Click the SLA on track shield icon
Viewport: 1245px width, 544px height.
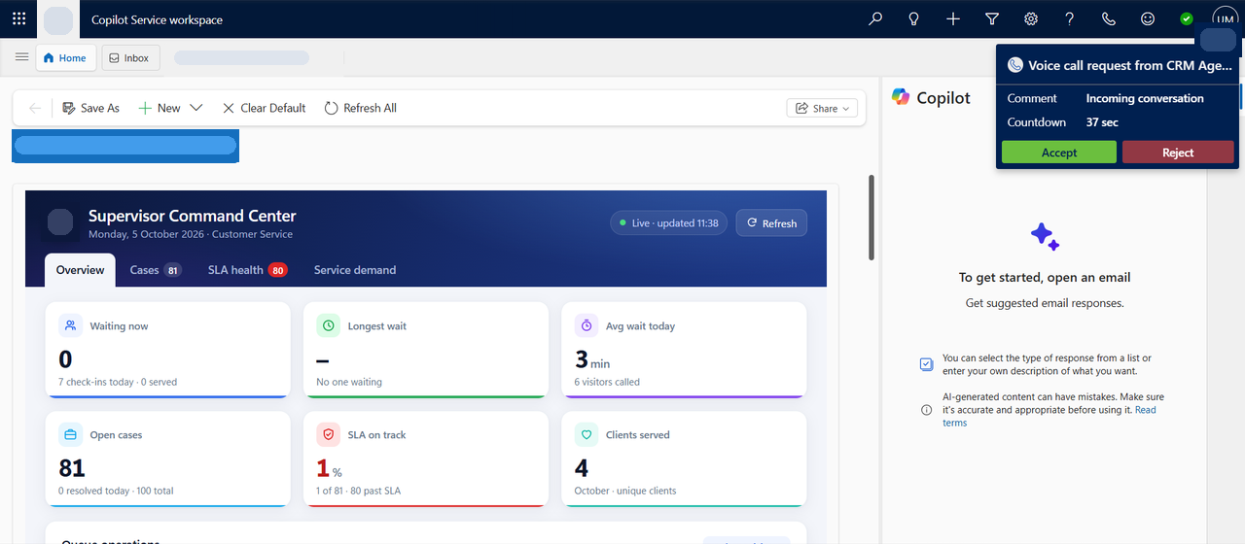pyautogui.click(x=329, y=435)
